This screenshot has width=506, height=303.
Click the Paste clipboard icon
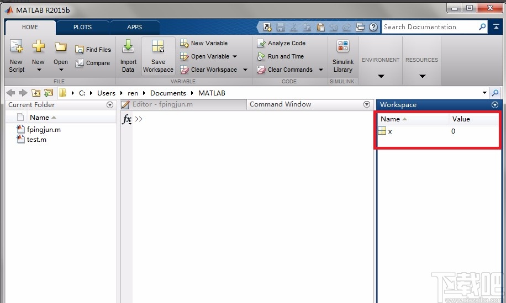(320, 27)
